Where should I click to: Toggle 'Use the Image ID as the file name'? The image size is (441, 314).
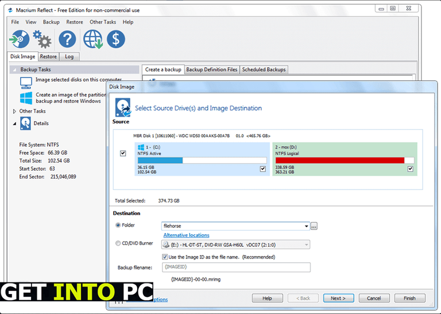tap(165, 257)
